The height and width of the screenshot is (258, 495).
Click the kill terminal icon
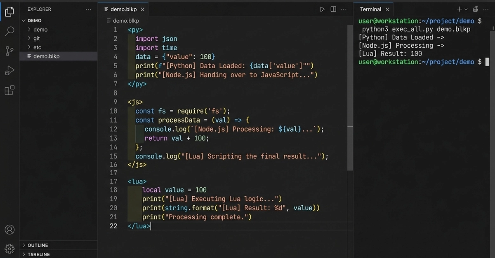coord(476,9)
